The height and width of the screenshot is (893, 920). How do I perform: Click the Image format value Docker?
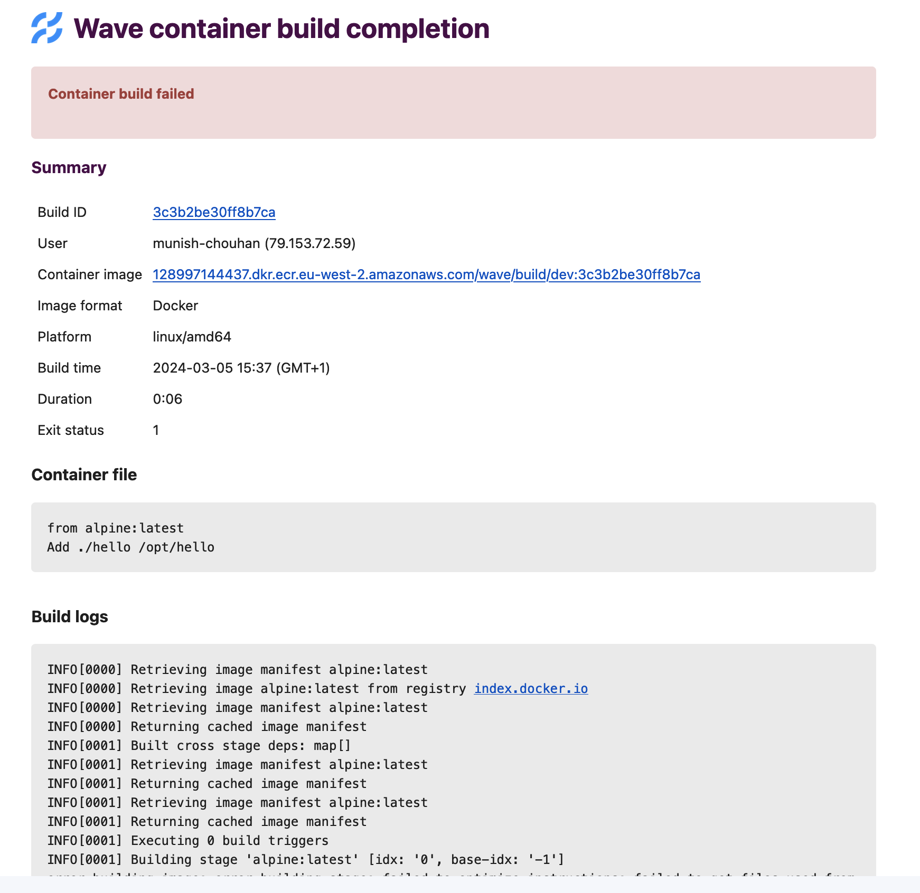point(175,306)
